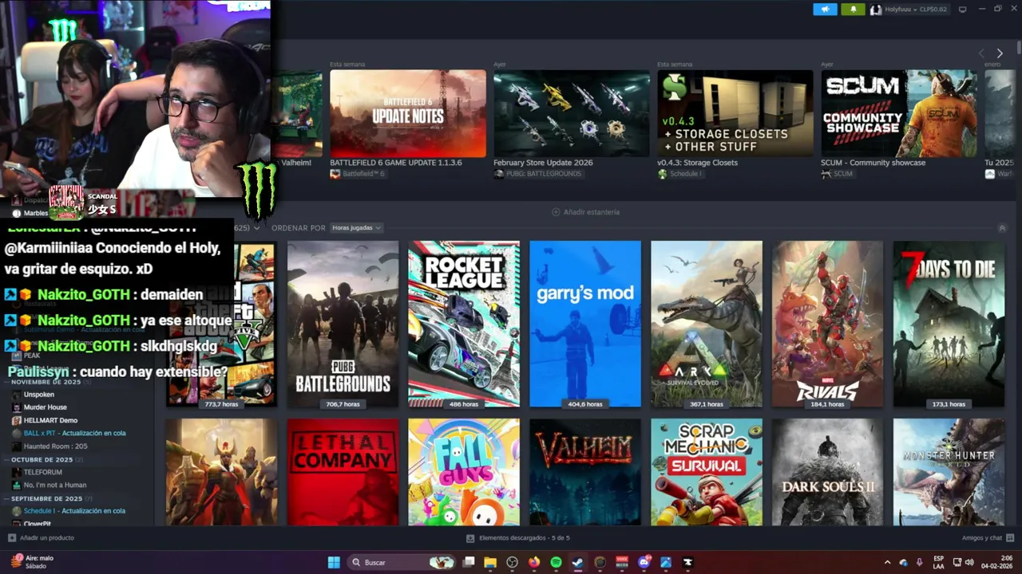
Task: Open Discord from the taskbar
Action: tap(644, 562)
